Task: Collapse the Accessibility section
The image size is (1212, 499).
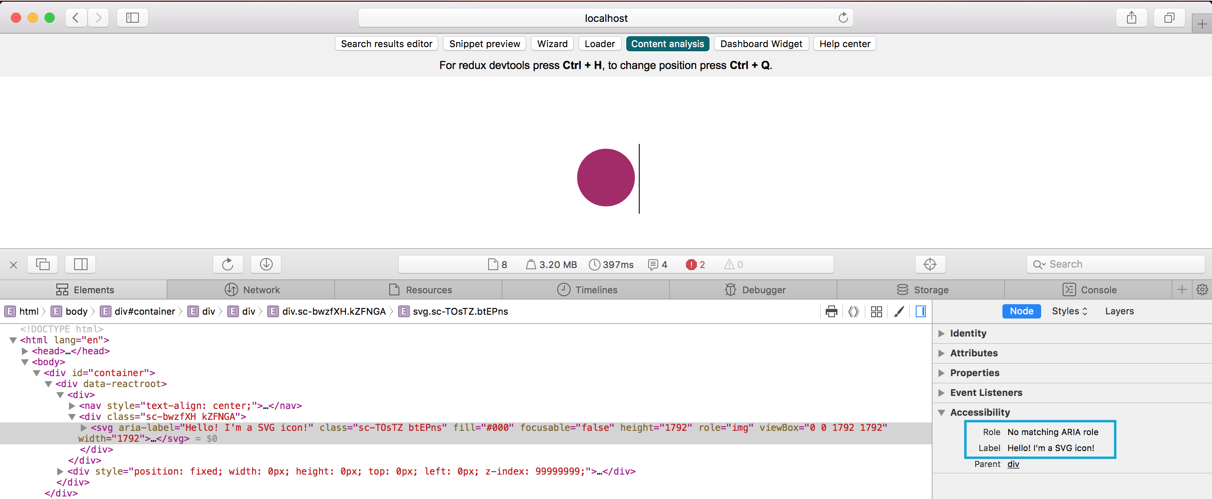Action: [942, 412]
